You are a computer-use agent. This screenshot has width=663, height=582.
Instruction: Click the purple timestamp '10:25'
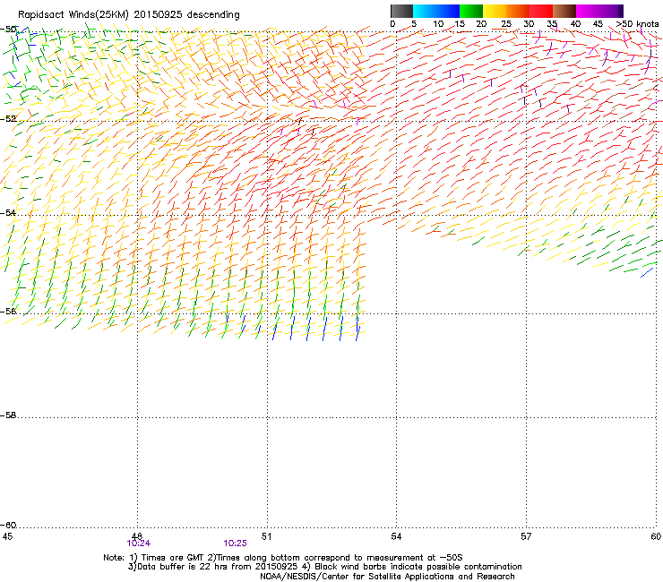click(x=235, y=543)
